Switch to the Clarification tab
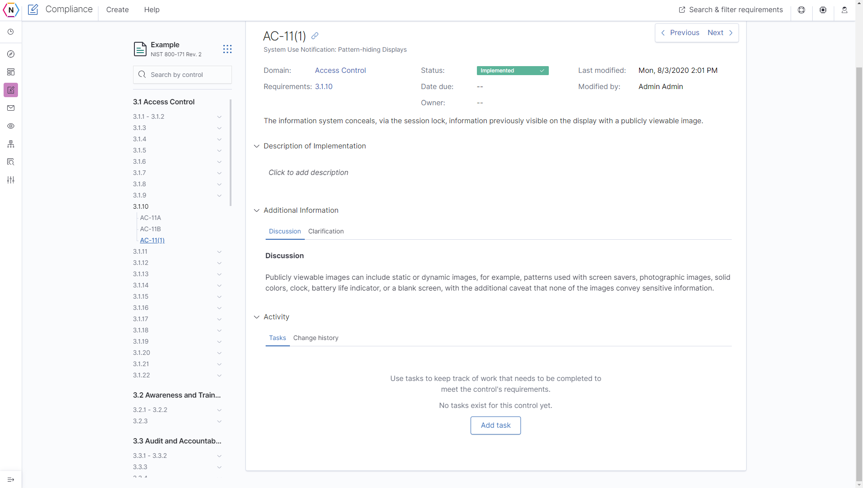863x488 pixels. 326,231
